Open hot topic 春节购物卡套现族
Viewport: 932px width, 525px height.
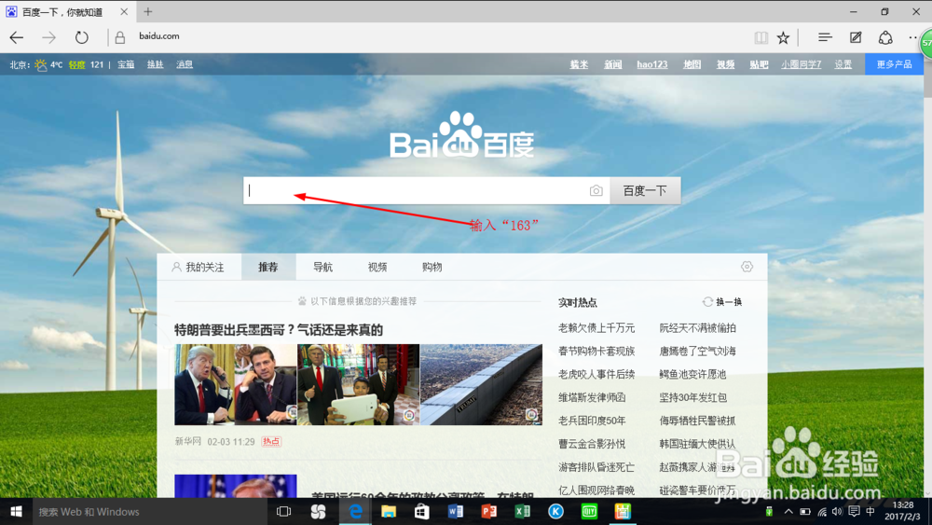[x=596, y=351]
